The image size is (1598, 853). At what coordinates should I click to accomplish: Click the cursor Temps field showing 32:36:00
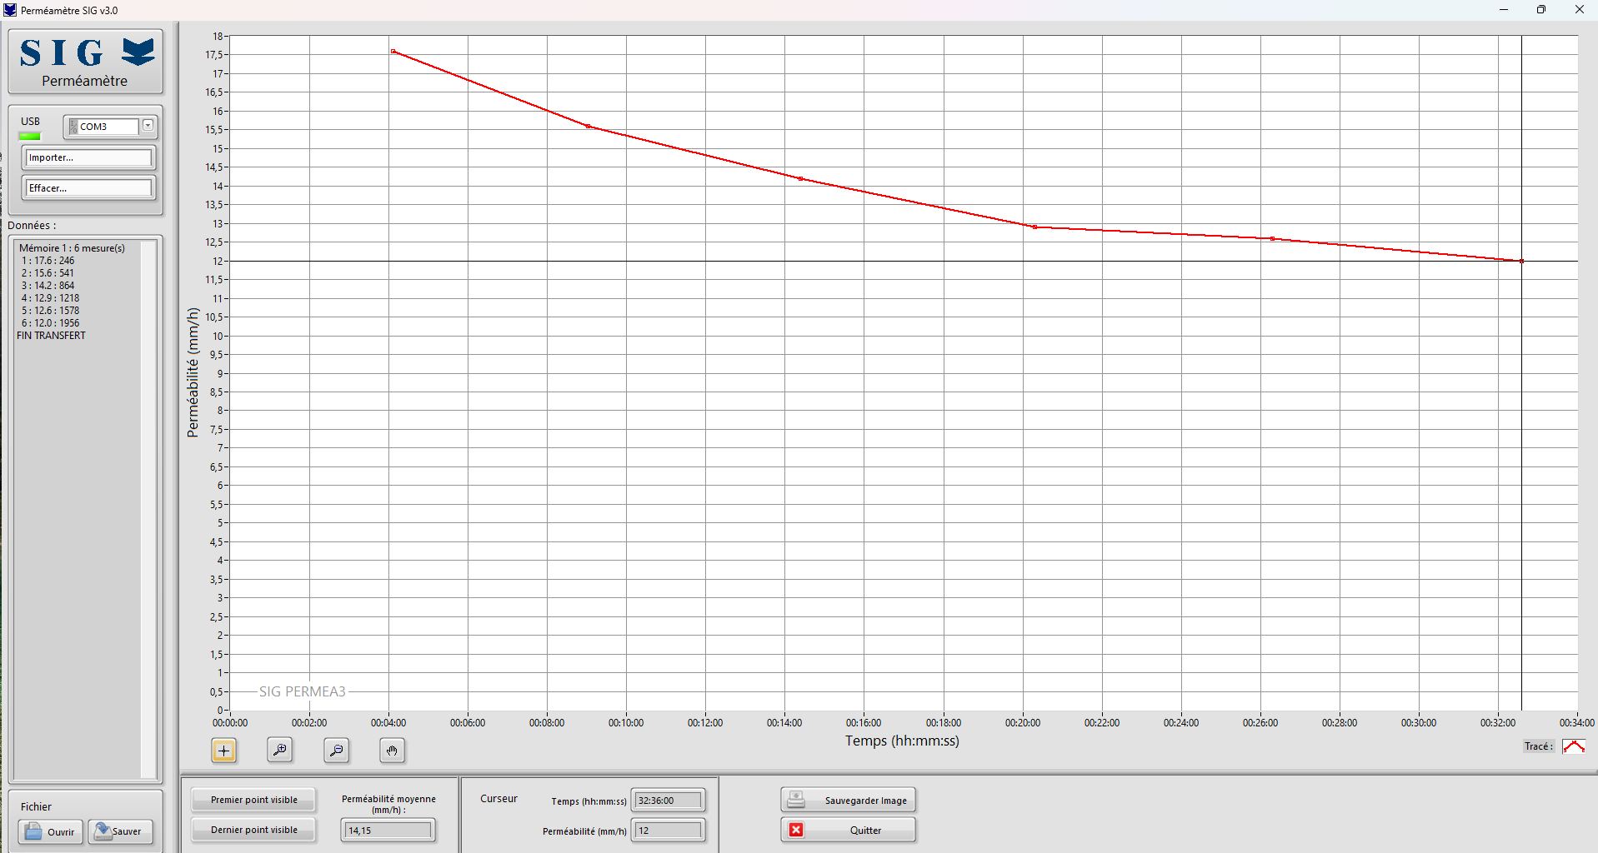pos(668,801)
